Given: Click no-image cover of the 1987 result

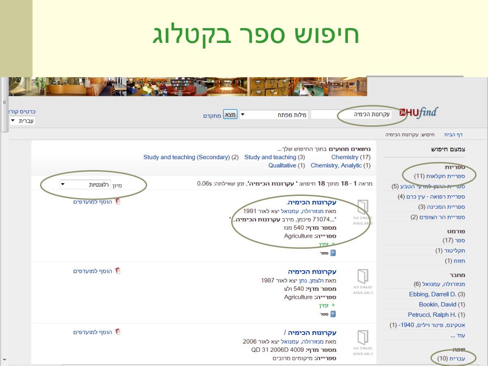Looking at the screenshot, I should pos(363,281).
